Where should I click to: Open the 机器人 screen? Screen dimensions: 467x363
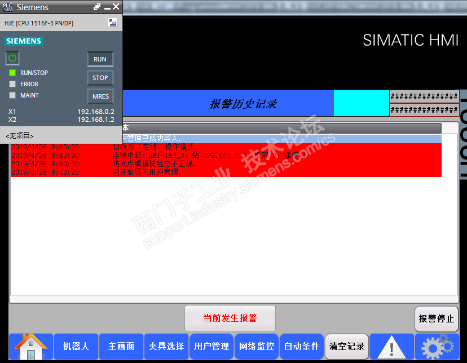[76, 347]
